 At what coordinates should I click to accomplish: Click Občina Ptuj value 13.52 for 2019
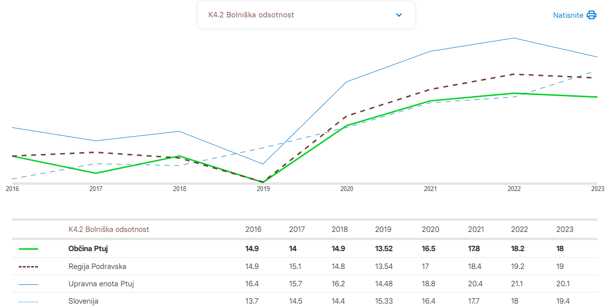coord(383,249)
